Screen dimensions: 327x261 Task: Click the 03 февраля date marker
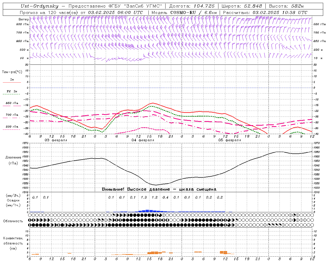tap(56, 140)
